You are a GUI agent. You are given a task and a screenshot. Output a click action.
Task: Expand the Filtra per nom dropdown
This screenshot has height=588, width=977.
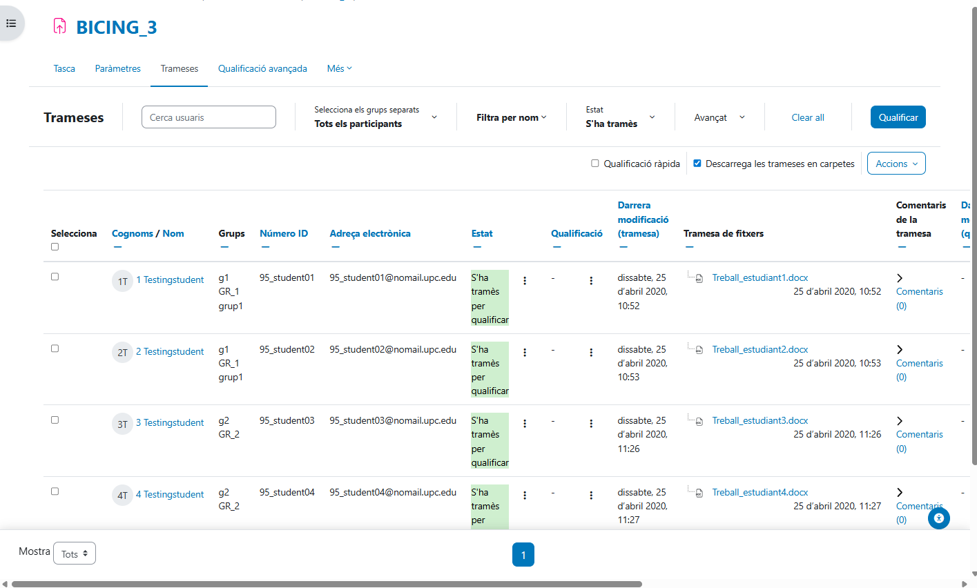pos(511,117)
